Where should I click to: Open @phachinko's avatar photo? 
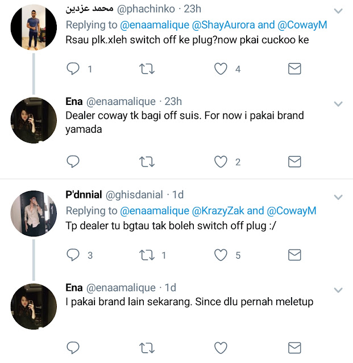click(34, 27)
